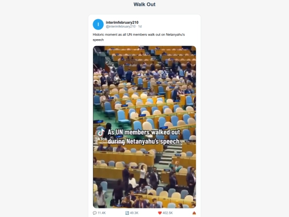Click the @interimfebruary210 handle
The height and width of the screenshot is (217, 289).
coord(120,27)
